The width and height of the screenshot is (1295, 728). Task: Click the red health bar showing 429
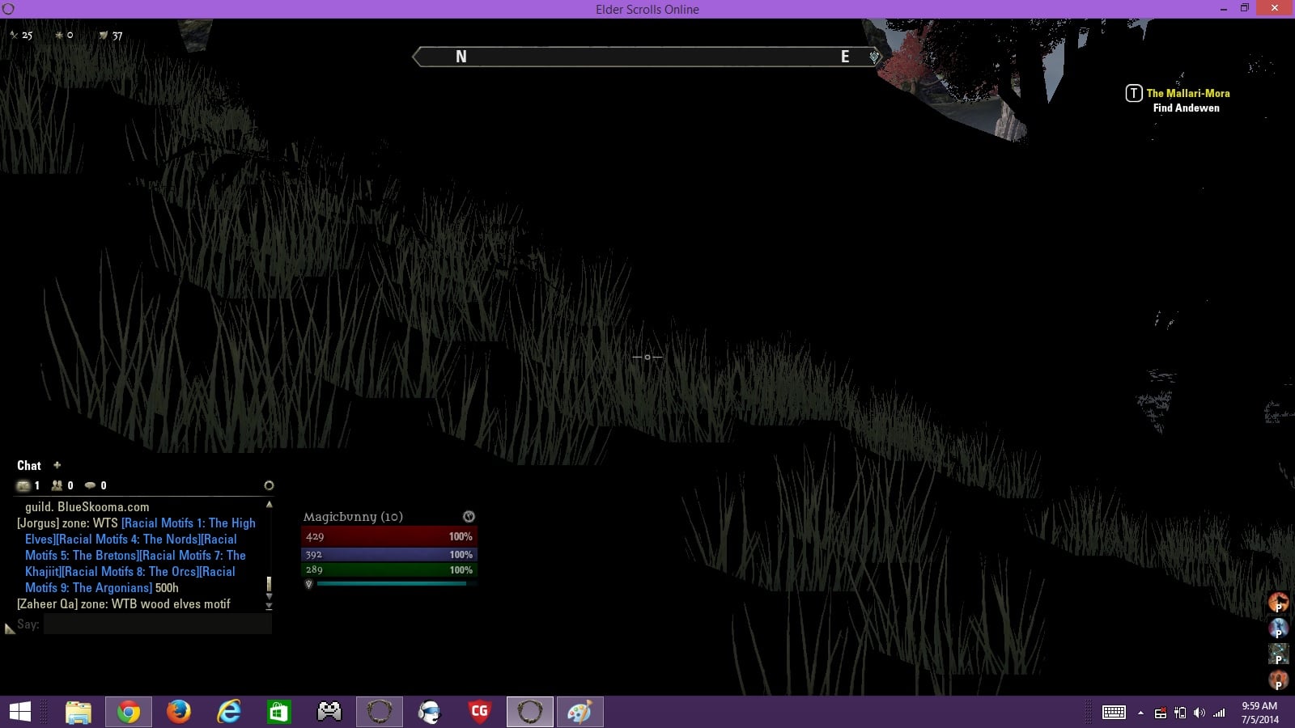[388, 536]
